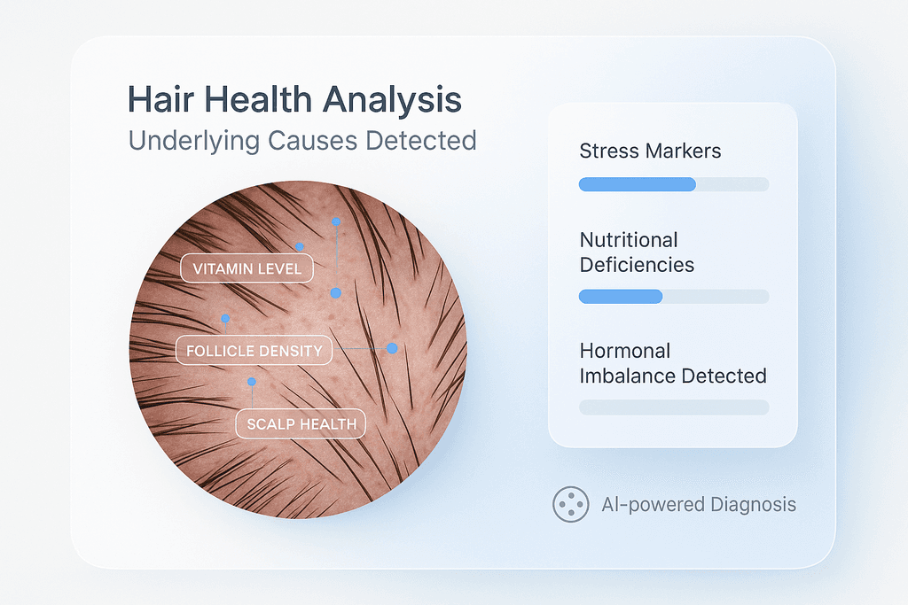This screenshot has width=908, height=605.
Task: Click the Stress Markers progress bar
Action: [673, 184]
